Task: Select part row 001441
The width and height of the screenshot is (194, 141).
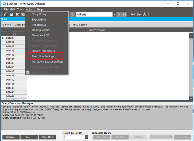Action: [16, 84]
